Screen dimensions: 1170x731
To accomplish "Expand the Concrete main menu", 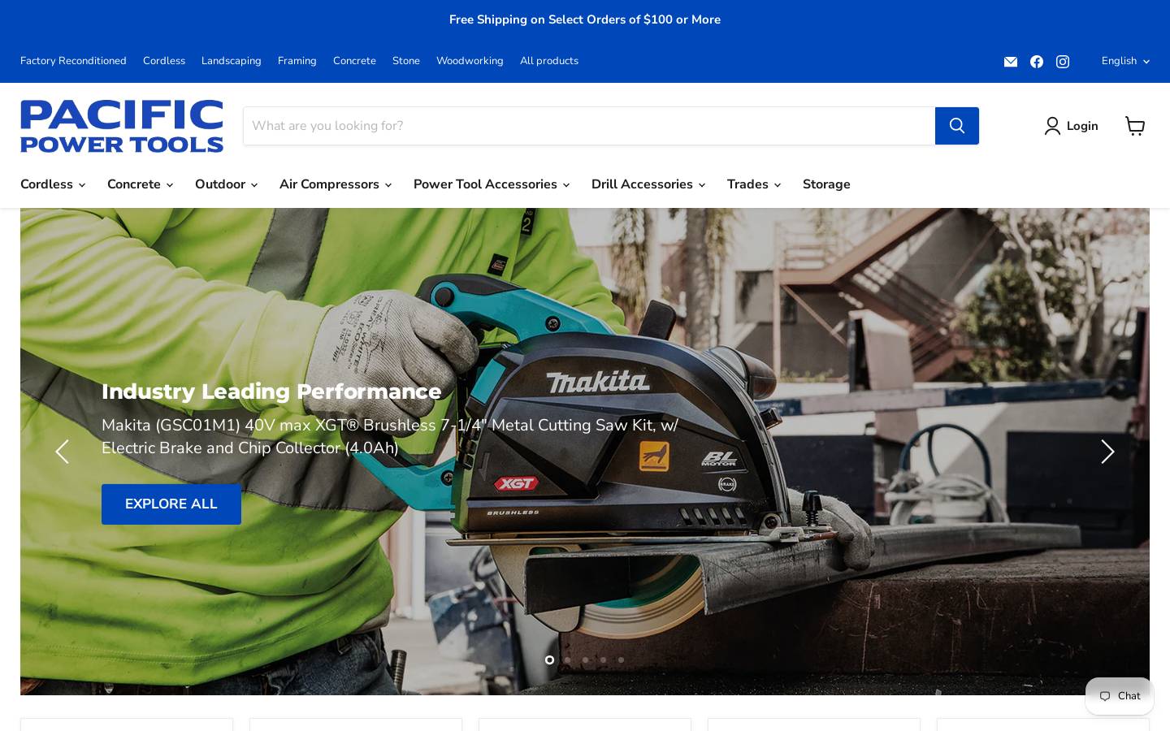I will [140, 184].
